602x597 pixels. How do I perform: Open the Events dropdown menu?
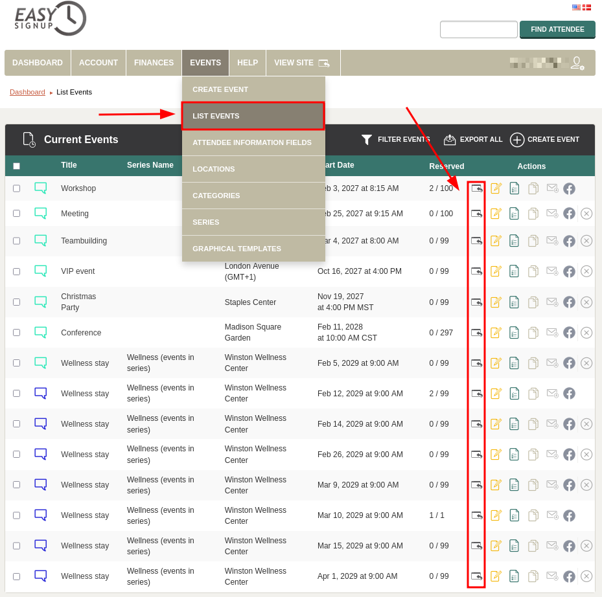pyautogui.click(x=205, y=63)
